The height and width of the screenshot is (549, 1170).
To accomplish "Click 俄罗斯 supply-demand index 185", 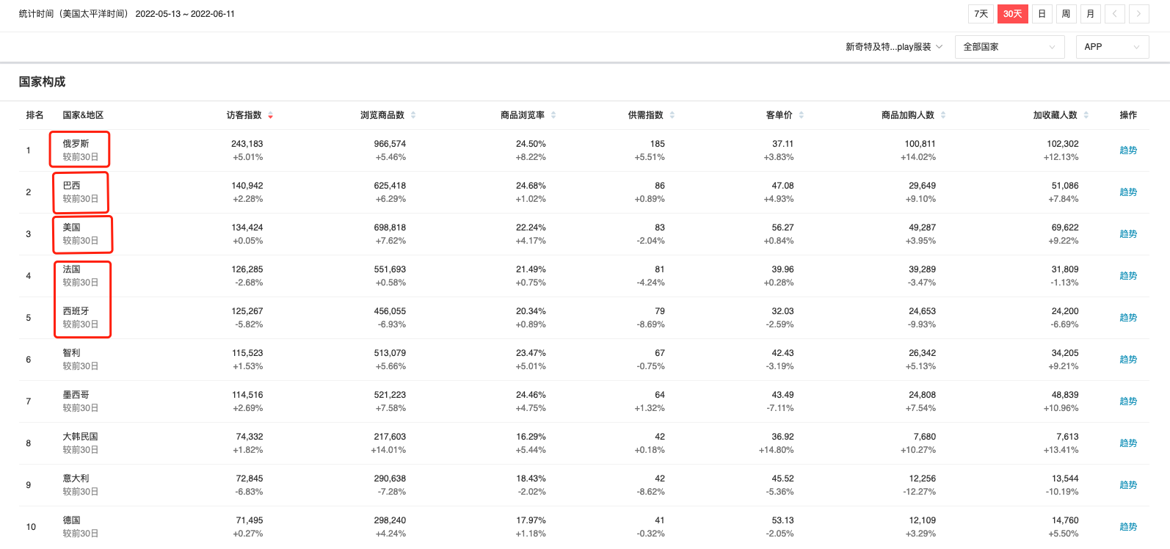I will pos(657,144).
